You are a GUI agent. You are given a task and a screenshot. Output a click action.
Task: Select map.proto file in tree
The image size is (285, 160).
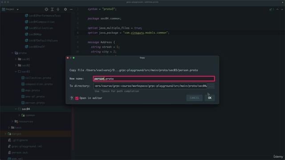[x=33, y=90]
